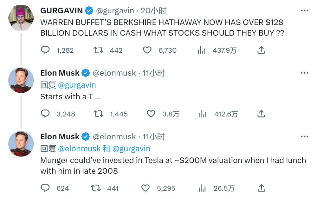
Task: Share the 'Starts with a T' tweet
Action: (261, 114)
